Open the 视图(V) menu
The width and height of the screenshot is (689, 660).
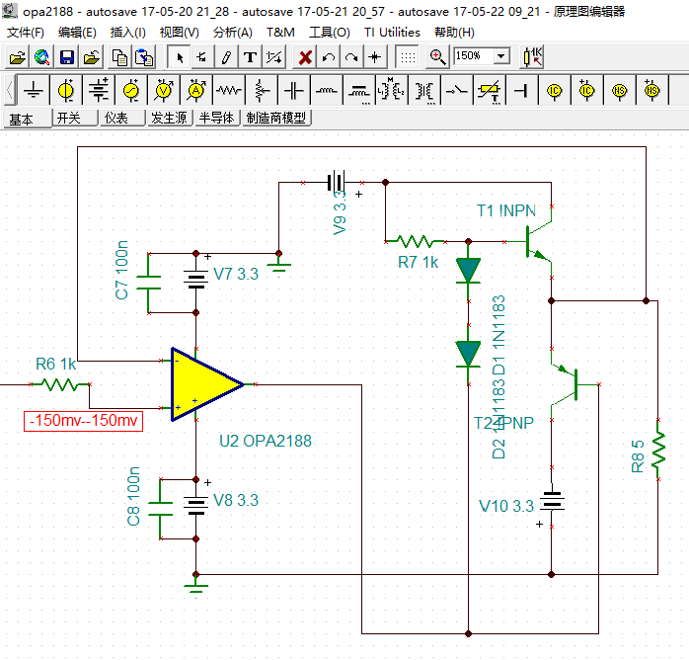click(x=180, y=32)
